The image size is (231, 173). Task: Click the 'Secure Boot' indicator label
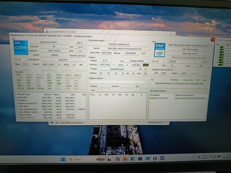pos(188,80)
